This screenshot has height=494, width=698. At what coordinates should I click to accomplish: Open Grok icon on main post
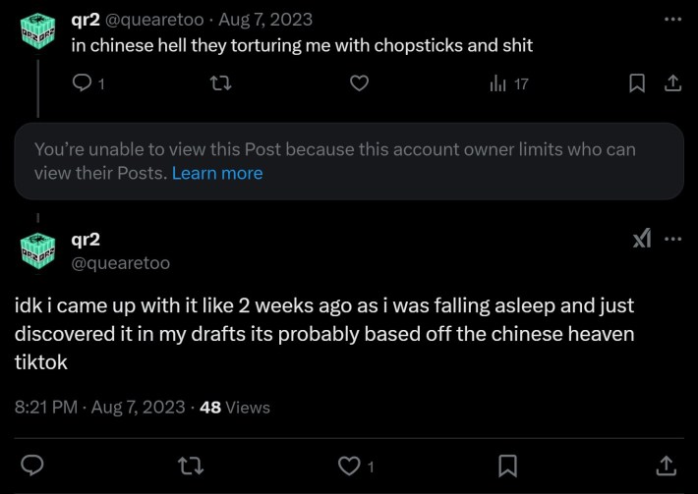coord(641,240)
